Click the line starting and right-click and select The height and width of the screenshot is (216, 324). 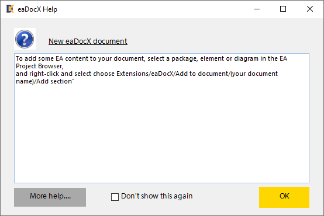coord(147,74)
